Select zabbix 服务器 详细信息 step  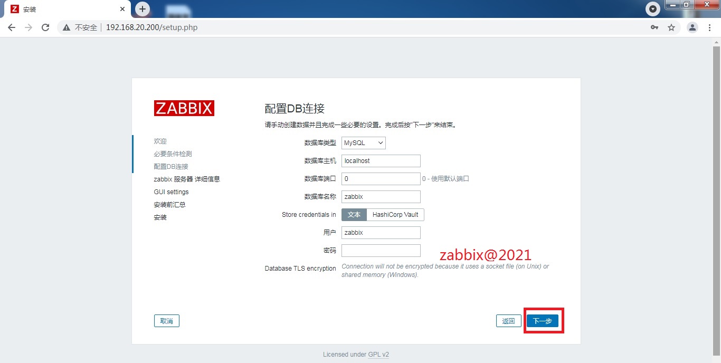[x=187, y=179]
